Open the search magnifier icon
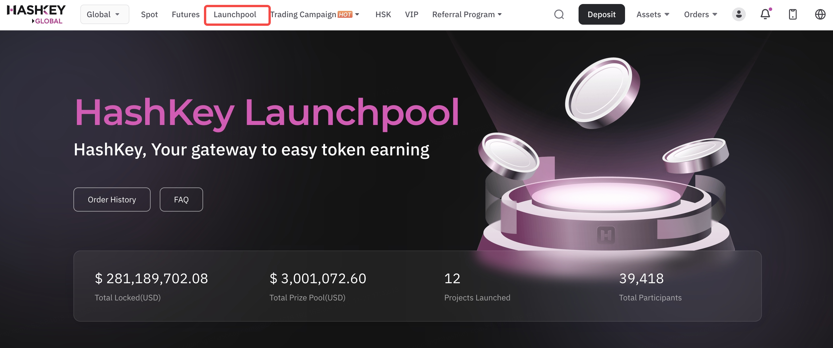833x348 pixels. (559, 15)
